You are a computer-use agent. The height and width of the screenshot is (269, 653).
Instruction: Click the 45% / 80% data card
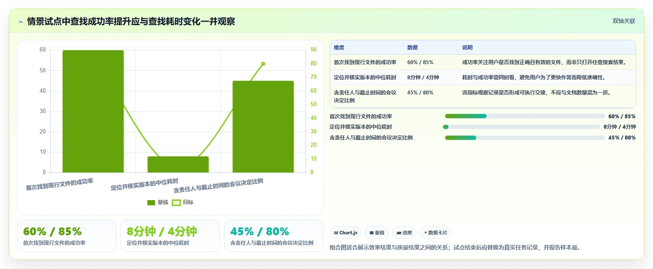pos(274,236)
